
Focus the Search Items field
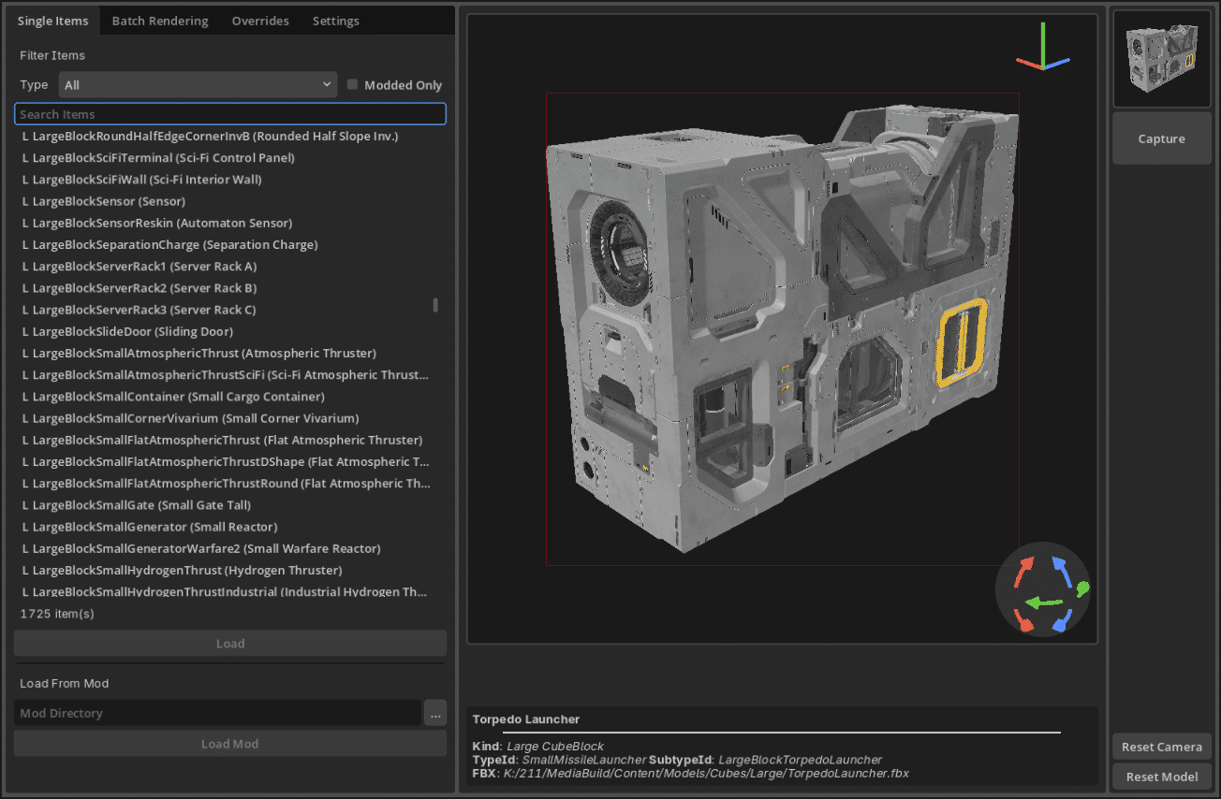pos(230,114)
